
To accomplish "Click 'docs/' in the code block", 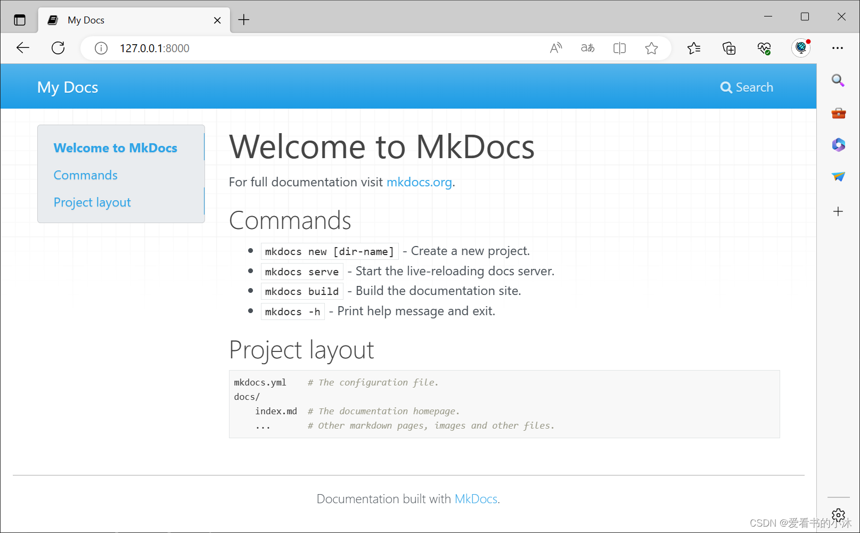I will pyautogui.click(x=247, y=397).
